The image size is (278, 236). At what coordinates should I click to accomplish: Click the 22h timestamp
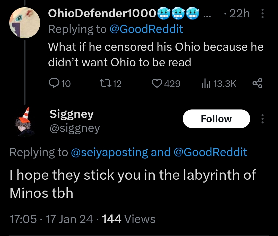point(239,13)
